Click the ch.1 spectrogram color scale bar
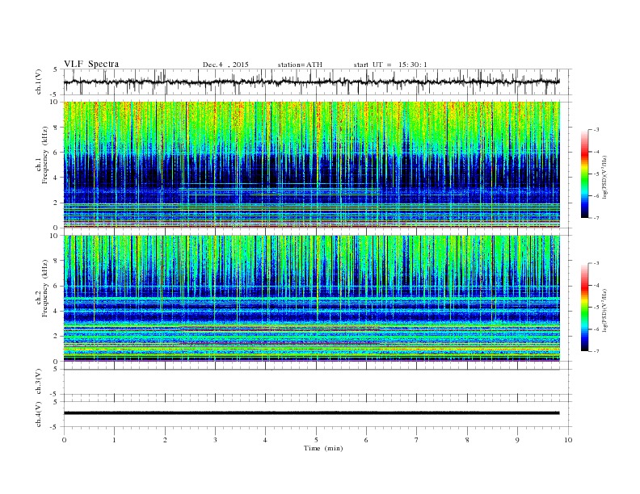Screen dimensions: 640x494 click(x=584, y=174)
